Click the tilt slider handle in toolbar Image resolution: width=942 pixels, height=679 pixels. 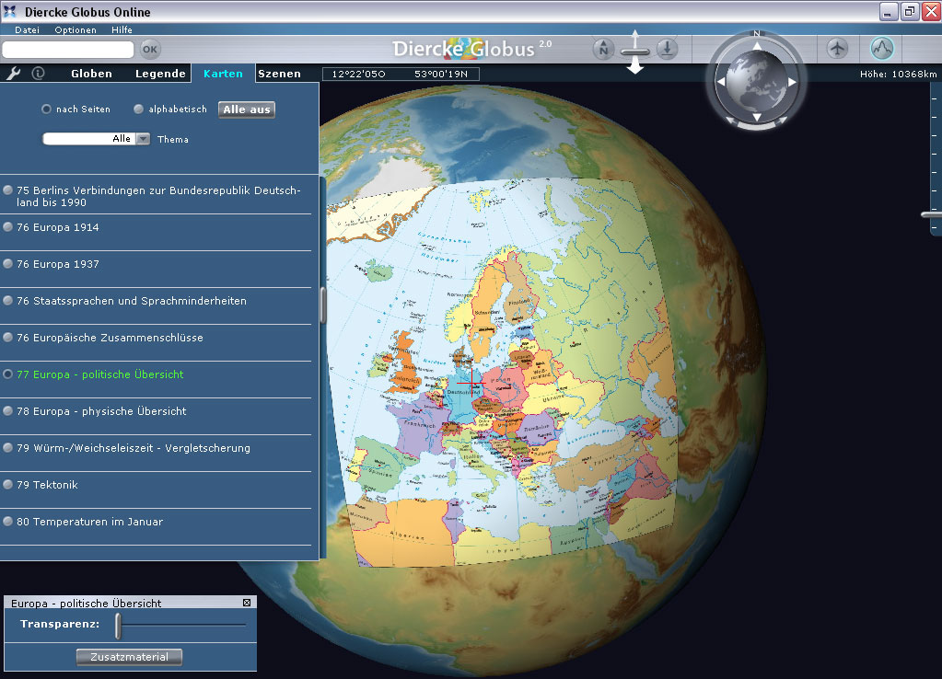click(x=635, y=52)
